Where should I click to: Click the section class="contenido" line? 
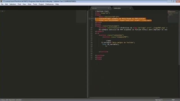pyautogui.click(x=111, y=35)
